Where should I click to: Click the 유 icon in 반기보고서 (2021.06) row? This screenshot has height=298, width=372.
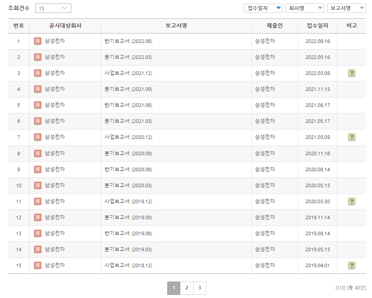(x=38, y=105)
